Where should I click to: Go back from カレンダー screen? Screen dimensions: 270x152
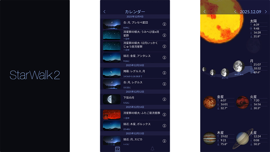click(x=104, y=12)
